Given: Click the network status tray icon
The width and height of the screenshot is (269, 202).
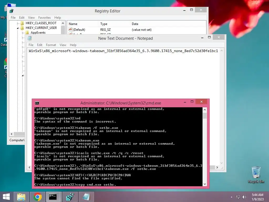Looking at the screenshot, I should pyautogui.click(x=238, y=197).
